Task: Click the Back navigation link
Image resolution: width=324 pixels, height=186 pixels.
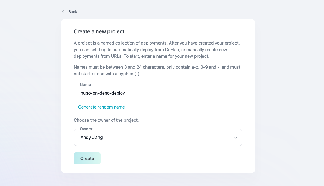Action: tap(72, 12)
